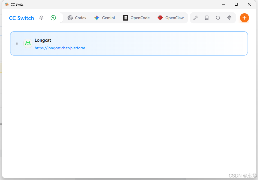Minimize the CC Switch window
Screen dimensions: 258x180
pyautogui.click(x=223, y=5)
